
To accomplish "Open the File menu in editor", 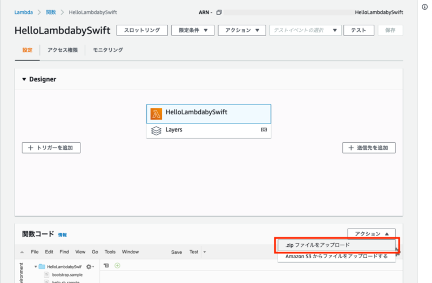I will click(x=35, y=252).
